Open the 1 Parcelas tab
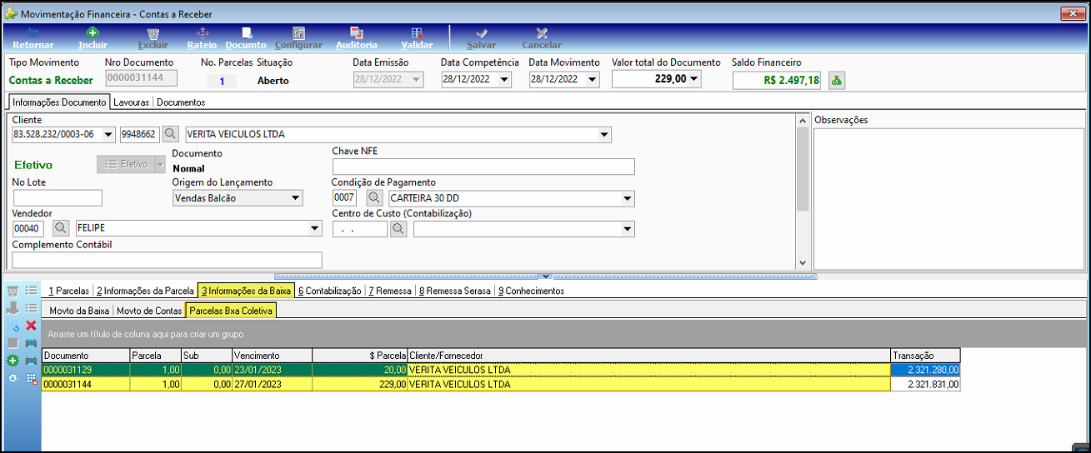Screen dimensions: 1091x453 coord(68,291)
